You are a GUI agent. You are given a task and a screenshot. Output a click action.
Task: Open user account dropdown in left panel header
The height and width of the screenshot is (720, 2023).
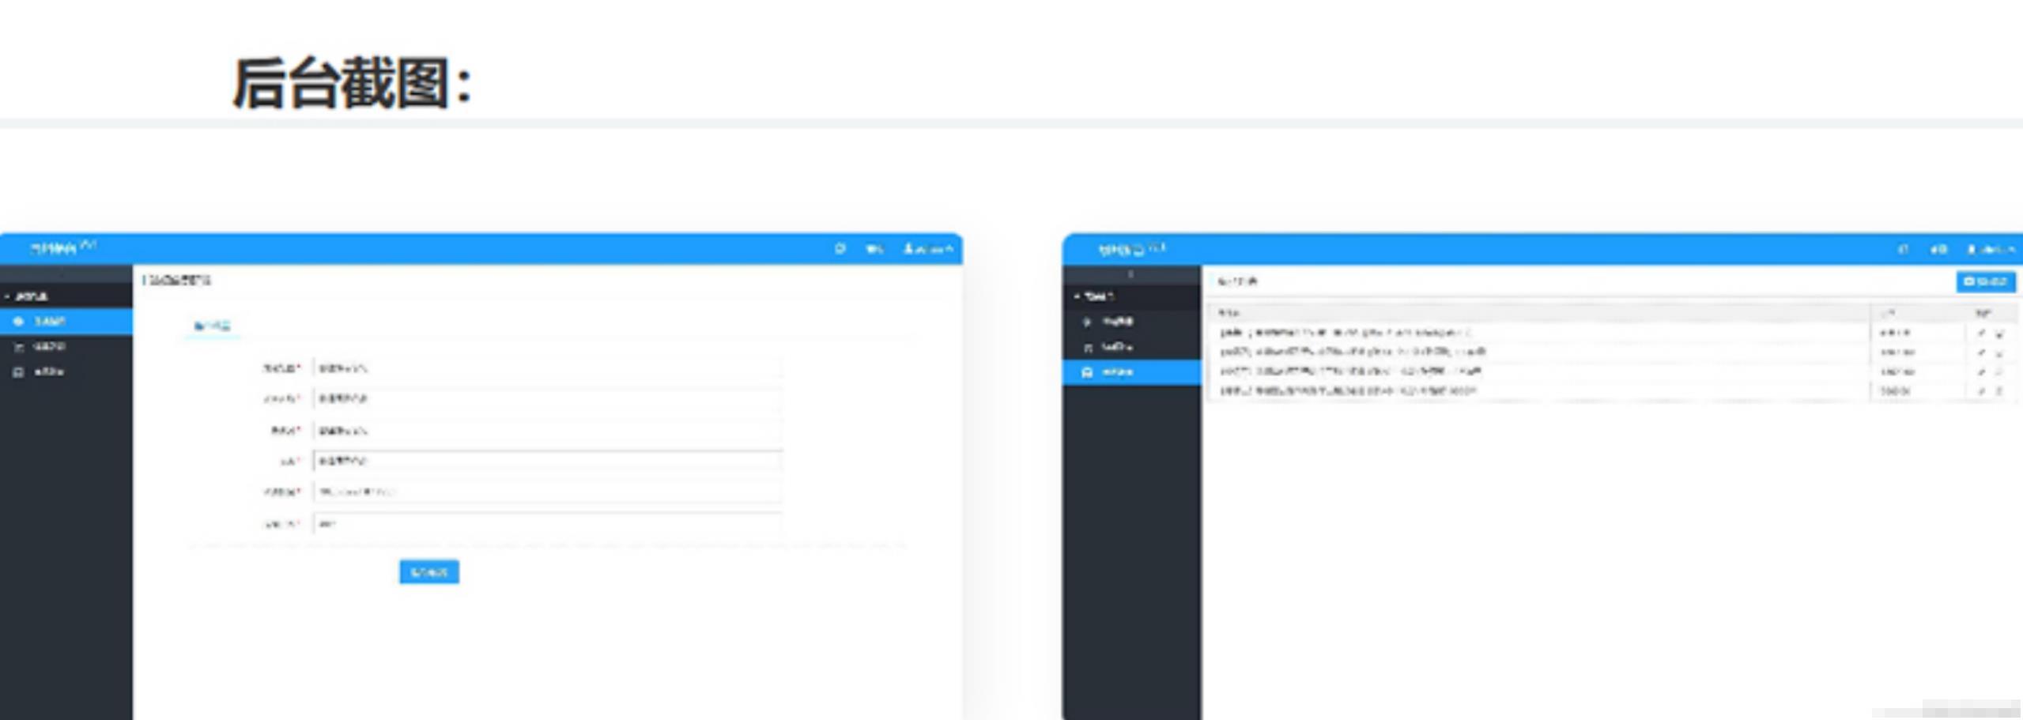pos(929,249)
